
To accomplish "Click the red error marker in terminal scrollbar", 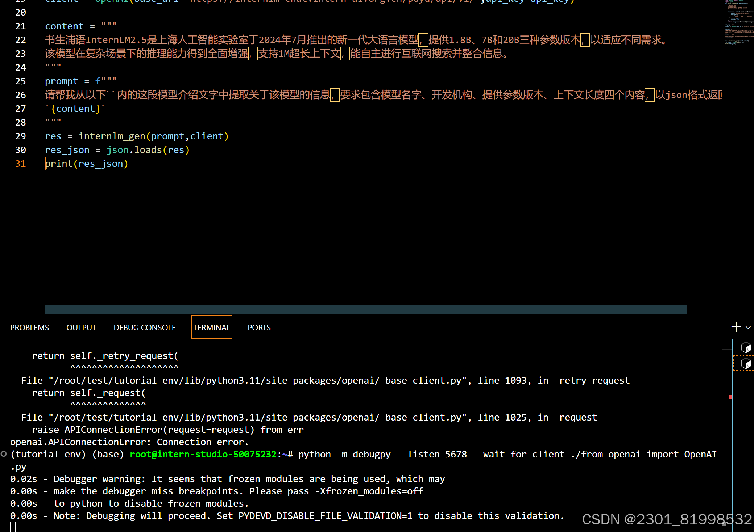I will (x=730, y=397).
